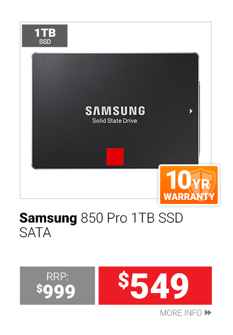This screenshot has height=335, width=233.
Task: Click the WARRANTY text on orange badge
Action: coord(189,196)
